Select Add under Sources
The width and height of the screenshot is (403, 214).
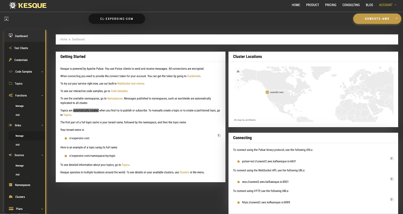click(x=18, y=175)
